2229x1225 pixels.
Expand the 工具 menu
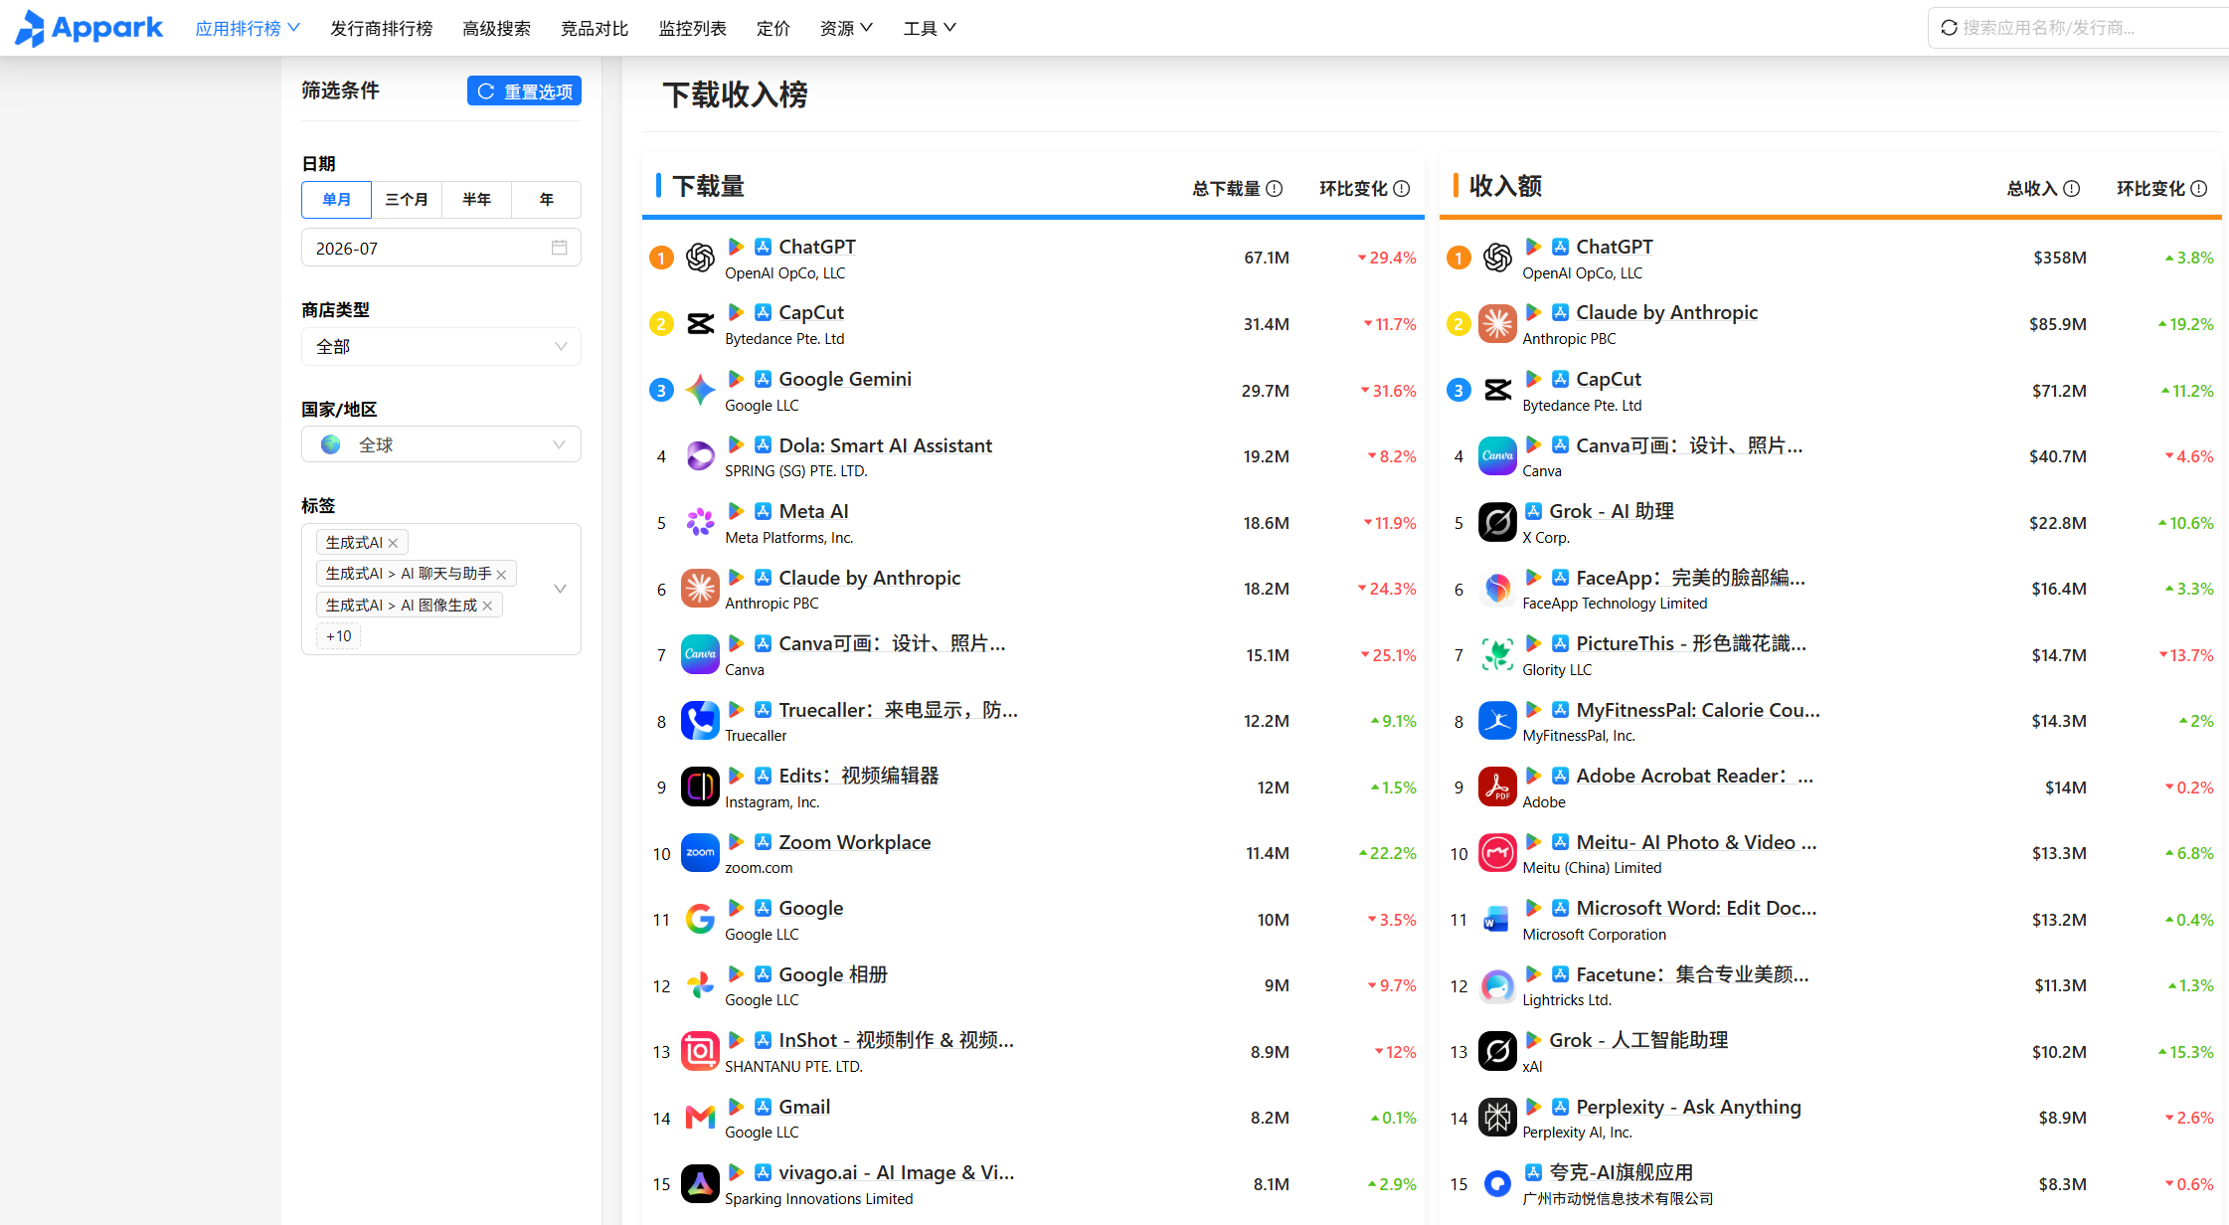click(x=930, y=28)
